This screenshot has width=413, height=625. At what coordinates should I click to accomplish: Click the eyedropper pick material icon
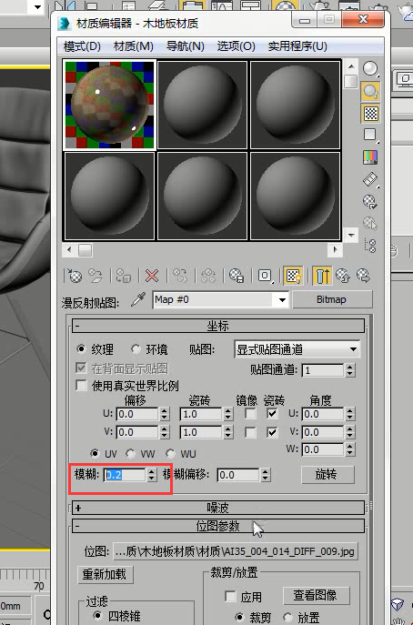pos(138,300)
